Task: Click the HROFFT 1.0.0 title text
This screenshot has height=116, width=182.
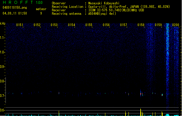Action: 23,2
